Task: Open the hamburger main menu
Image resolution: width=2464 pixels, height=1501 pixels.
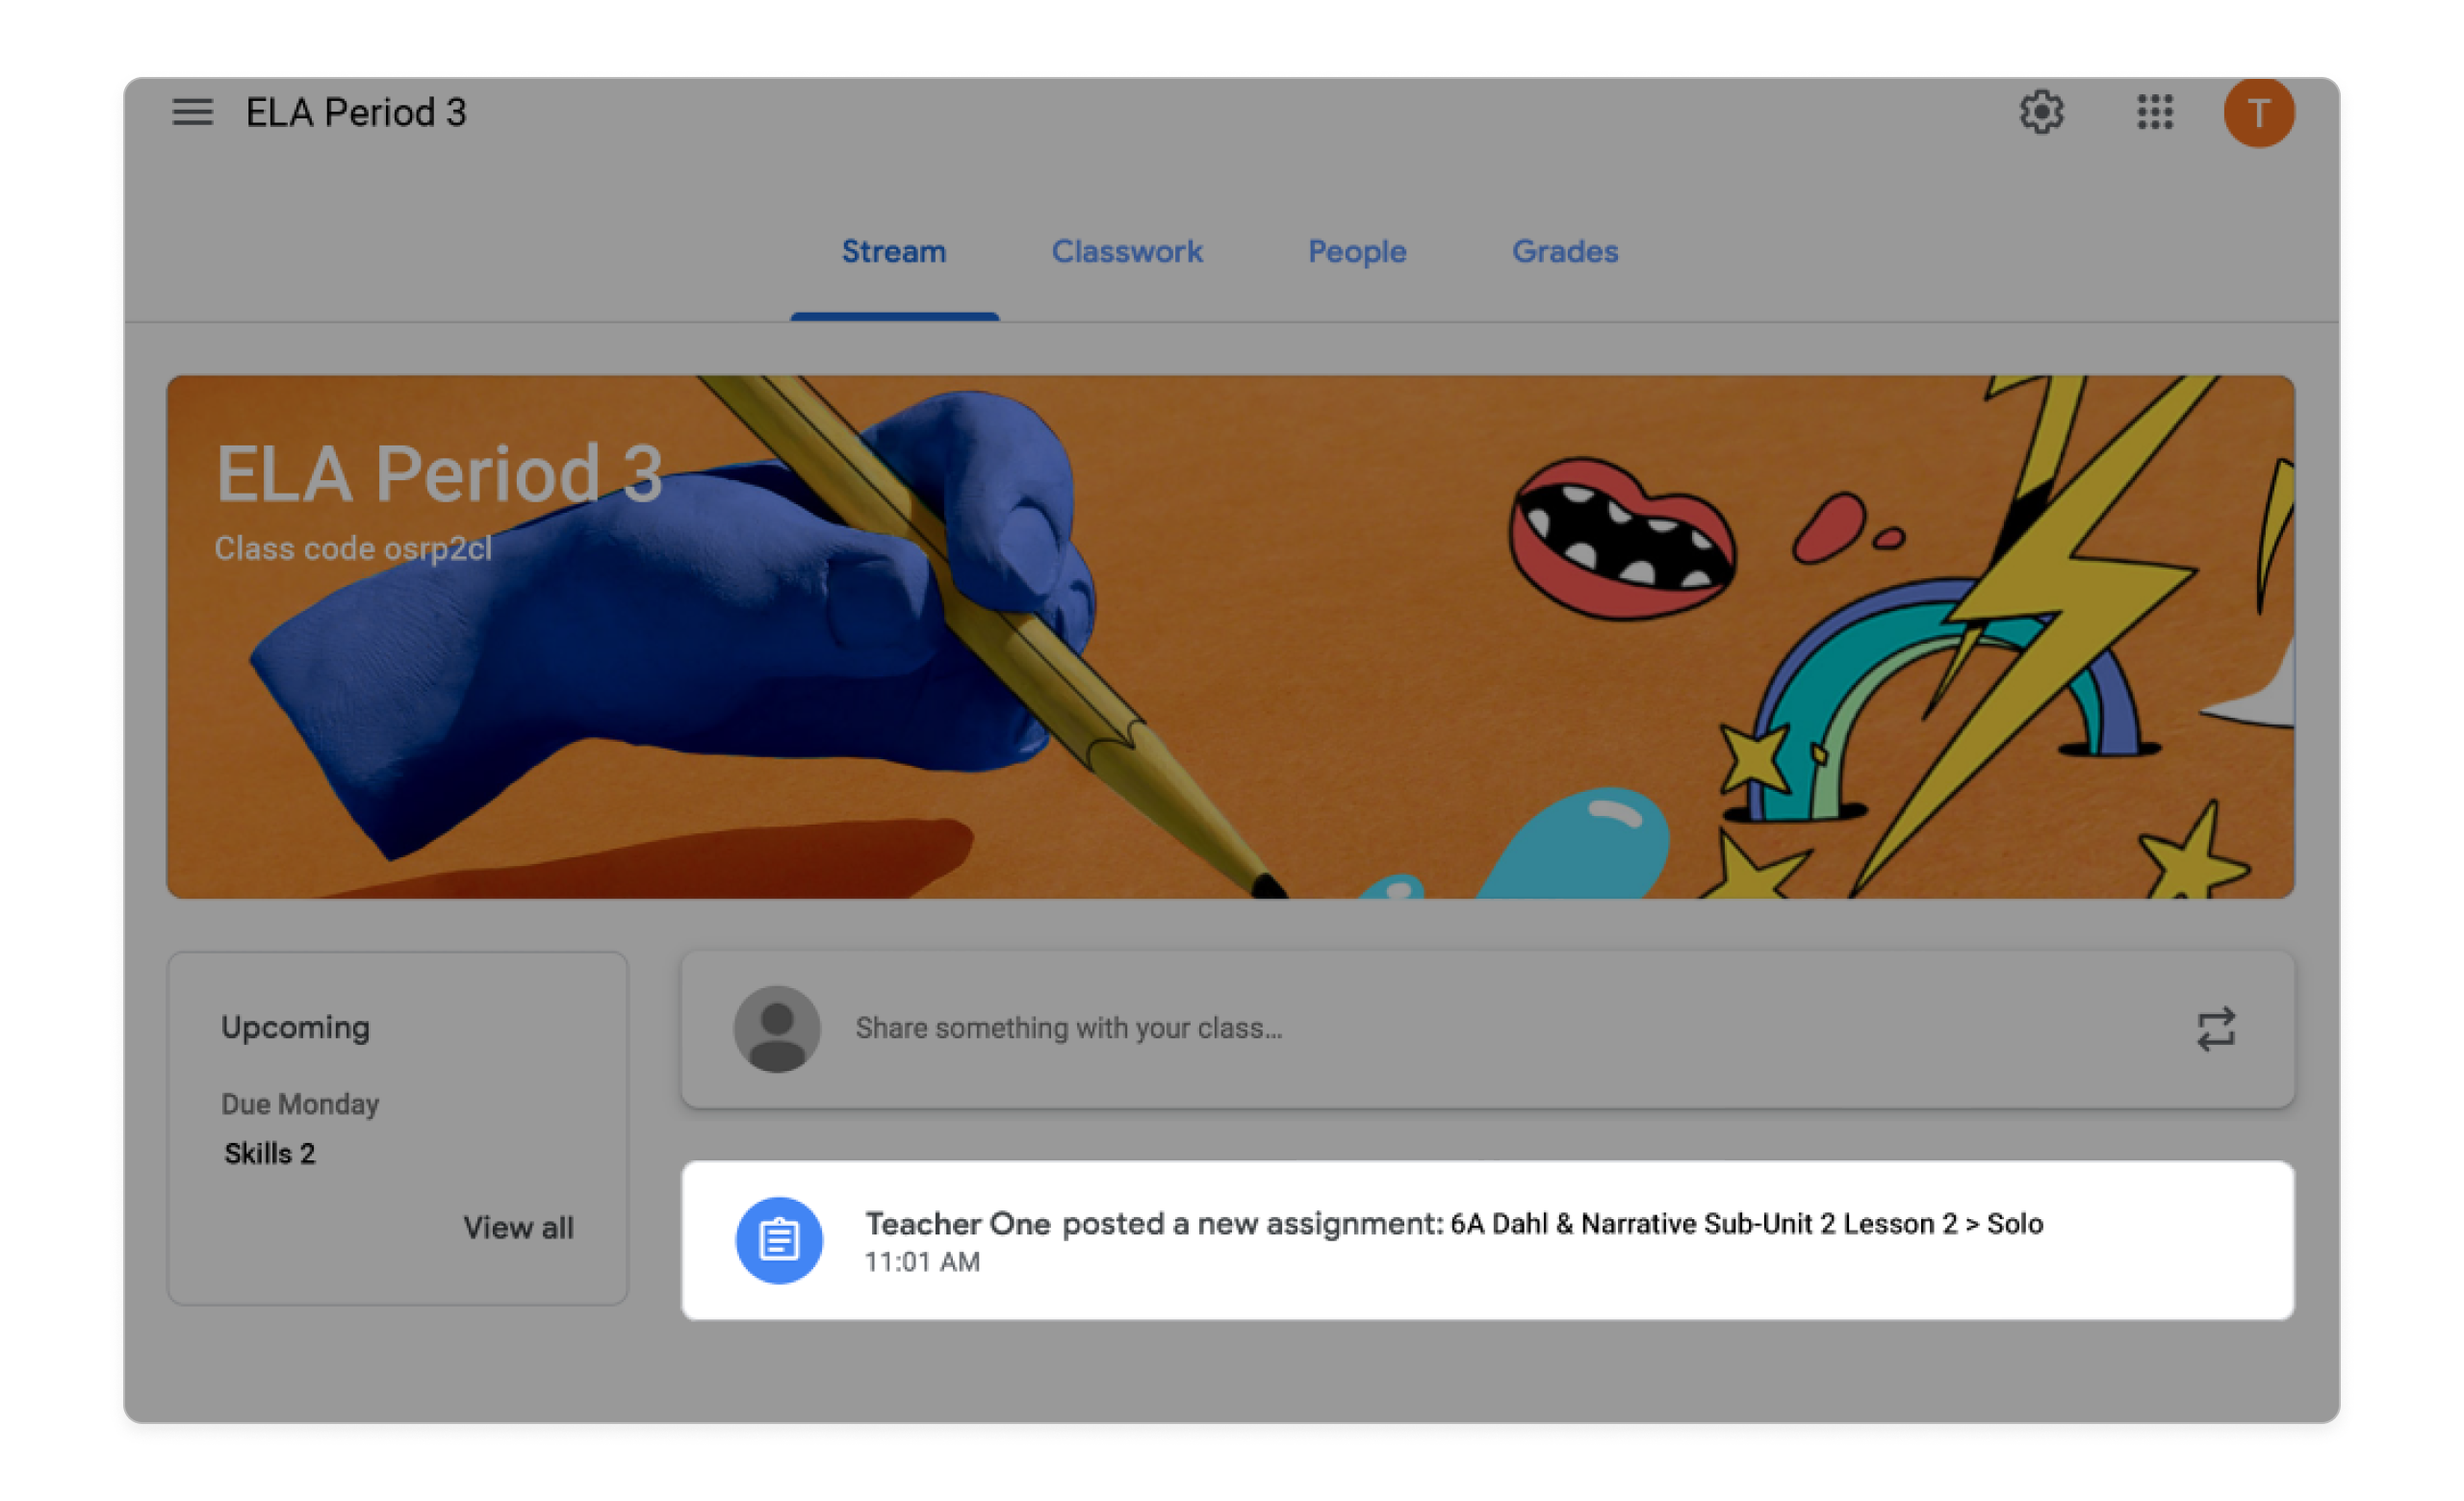Action: click(192, 112)
